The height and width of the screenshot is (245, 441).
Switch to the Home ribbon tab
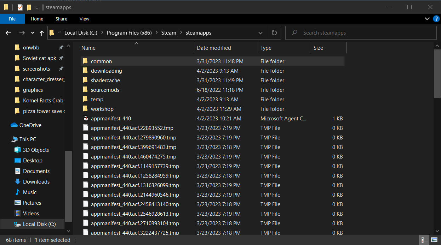pos(37,19)
